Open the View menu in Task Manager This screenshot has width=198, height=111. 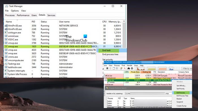pyautogui.click(x=23, y=11)
